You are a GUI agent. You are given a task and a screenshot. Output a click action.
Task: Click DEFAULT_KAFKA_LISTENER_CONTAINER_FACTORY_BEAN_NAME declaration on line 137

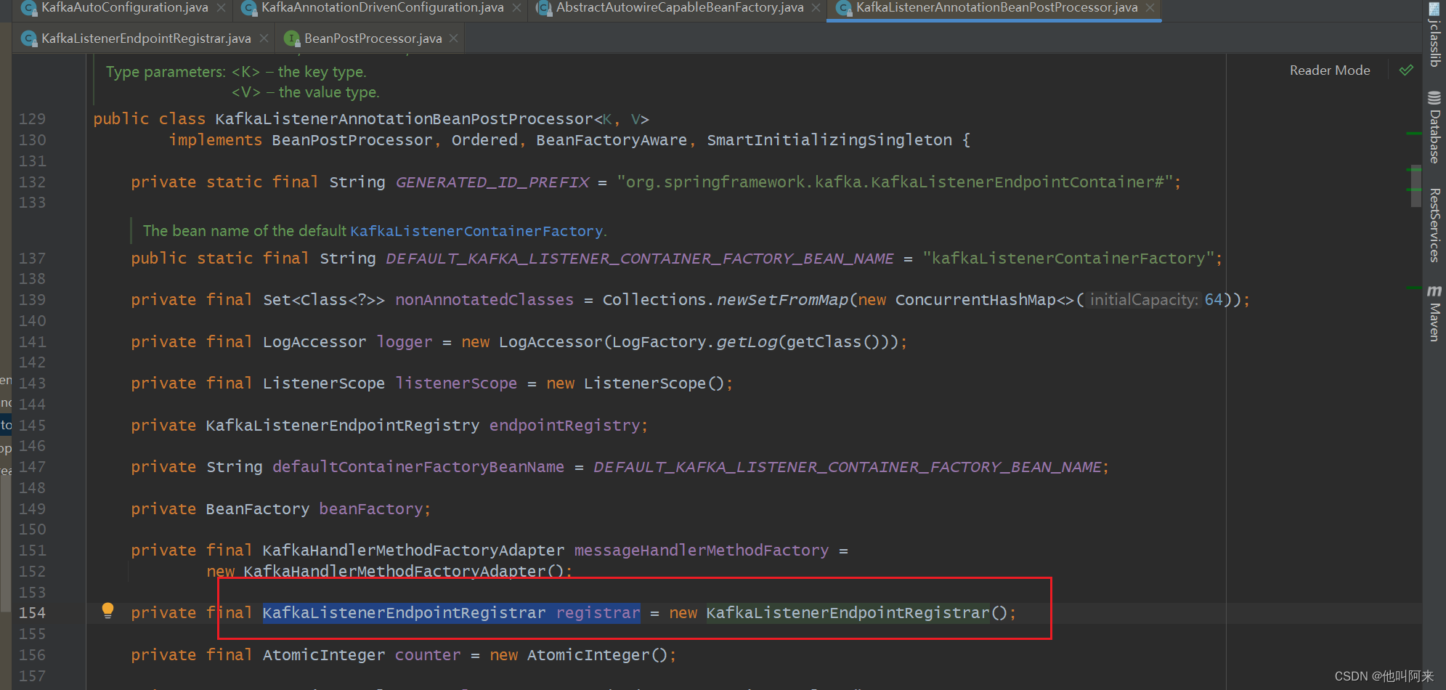click(640, 259)
